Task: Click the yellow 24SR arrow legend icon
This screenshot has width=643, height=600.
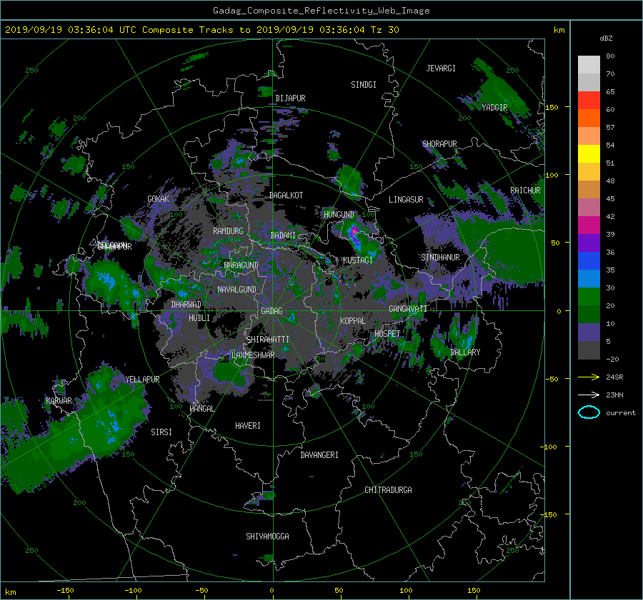Action: (589, 377)
